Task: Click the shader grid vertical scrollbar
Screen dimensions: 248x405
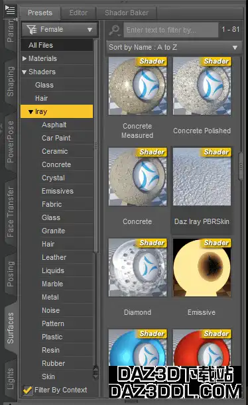Action: point(241,166)
